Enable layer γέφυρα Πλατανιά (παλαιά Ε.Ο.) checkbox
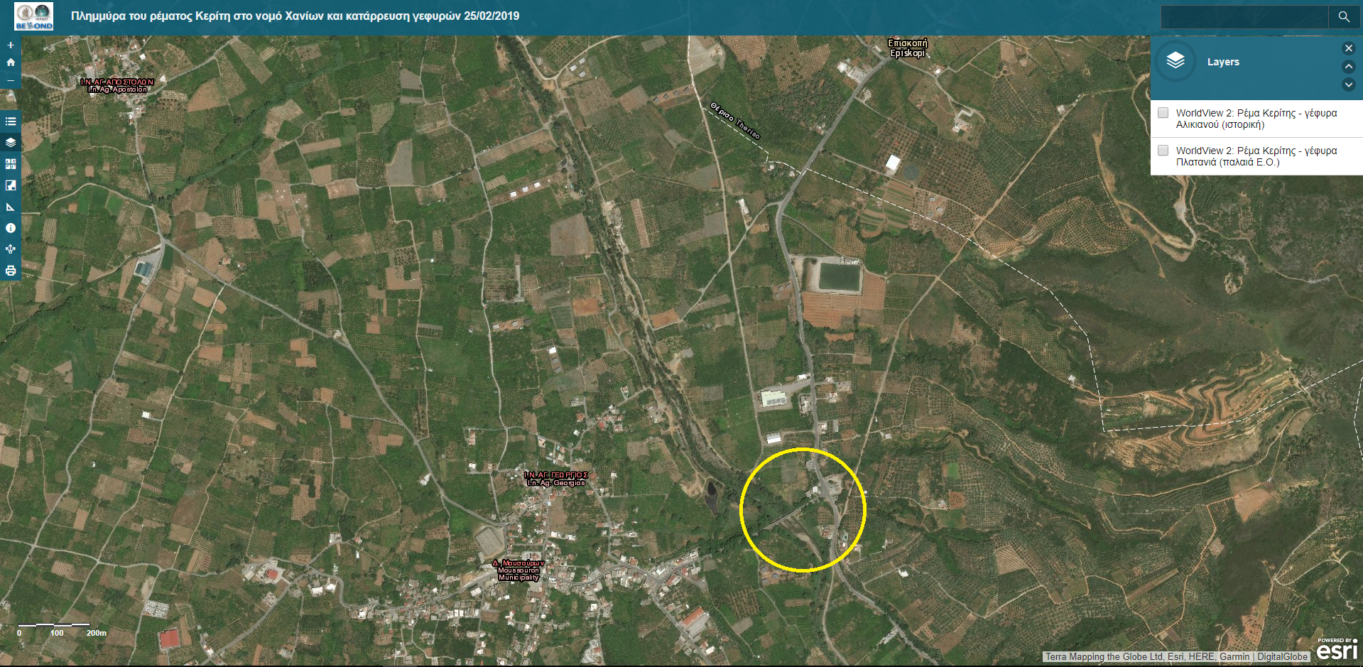 (x=1163, y=151)
